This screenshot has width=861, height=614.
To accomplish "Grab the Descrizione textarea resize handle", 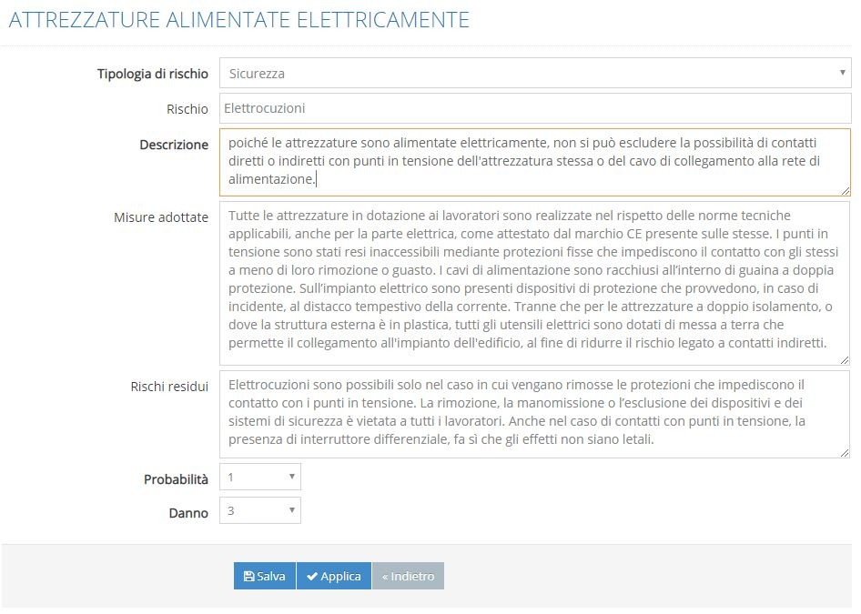I will pos(846,190).
